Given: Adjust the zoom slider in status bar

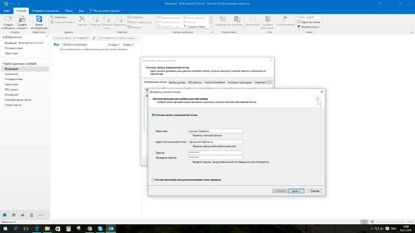Looking at the screenshot, I should (391, 221).
